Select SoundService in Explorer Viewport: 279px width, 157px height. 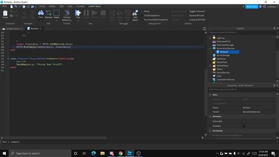click(223, 73)
